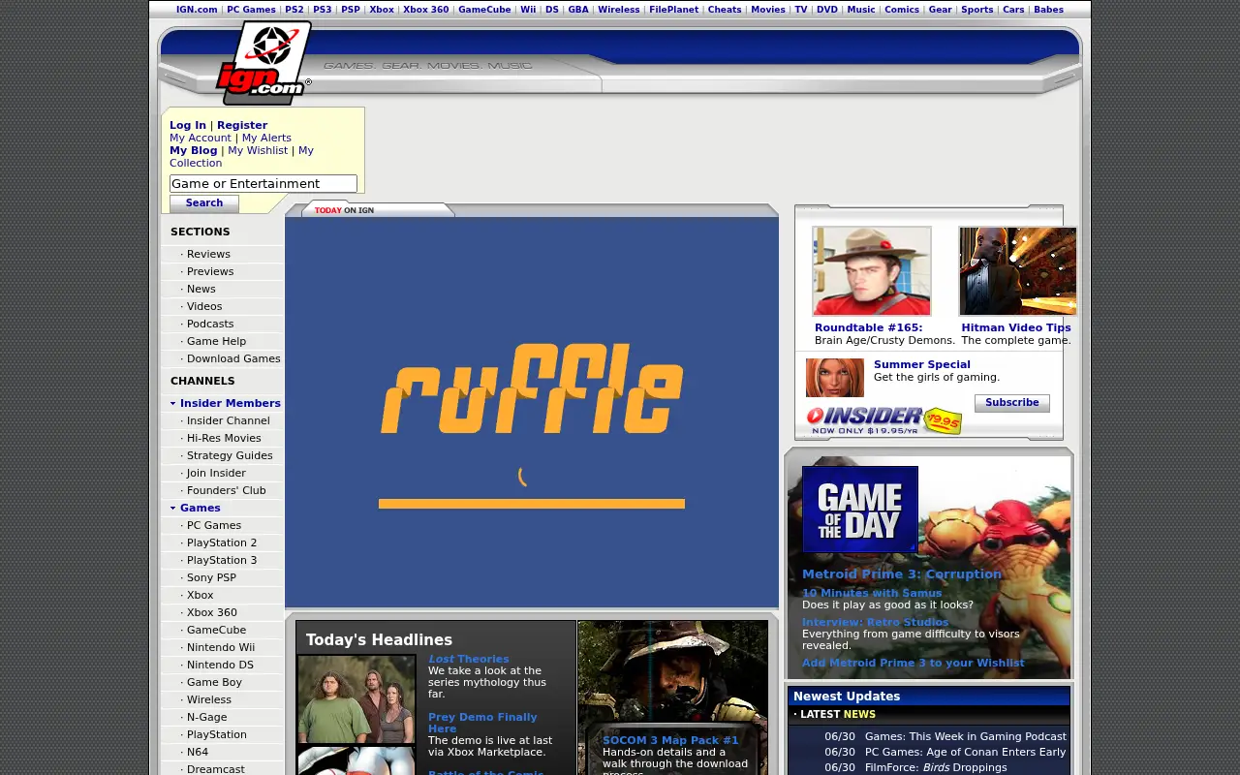The image size is (1240, 775).
Task: Open Nintendo Wii channel in sidebar
Action: click(x=221, y=647)
